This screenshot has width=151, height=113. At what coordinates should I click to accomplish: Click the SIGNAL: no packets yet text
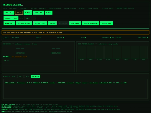coord(15,57)
